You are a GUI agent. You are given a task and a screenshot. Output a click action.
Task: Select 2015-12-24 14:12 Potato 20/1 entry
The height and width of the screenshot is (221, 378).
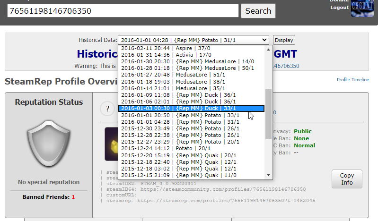click(x=192, y=149)
